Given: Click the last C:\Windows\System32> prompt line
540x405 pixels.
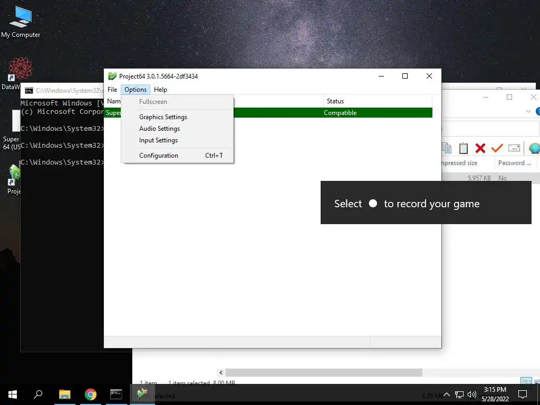Looking at the screenshot, I should [62, 162].
